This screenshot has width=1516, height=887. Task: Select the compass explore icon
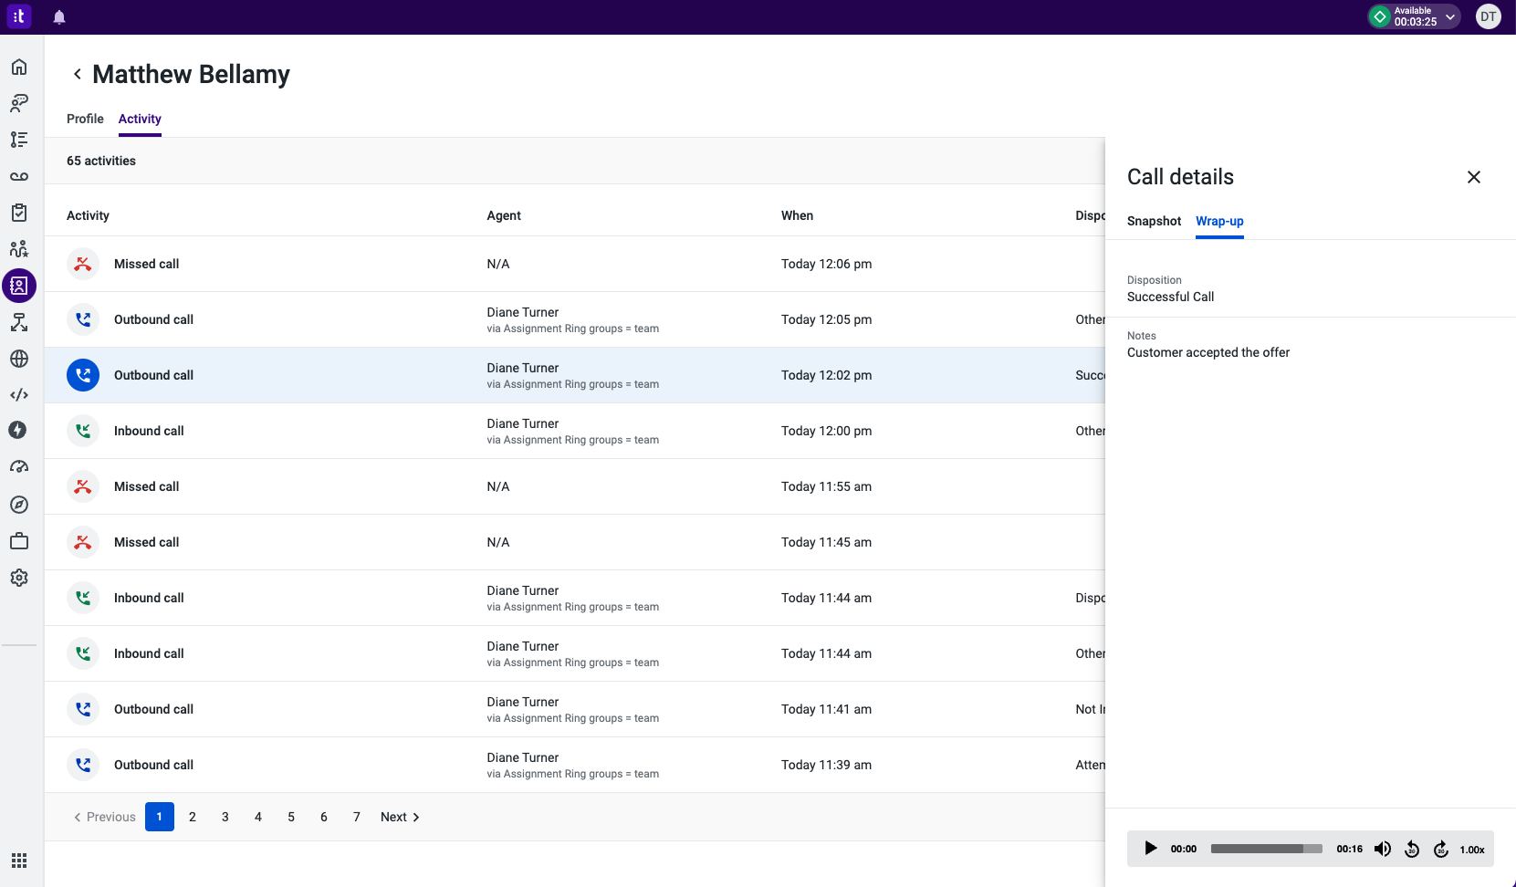point(19,505)
